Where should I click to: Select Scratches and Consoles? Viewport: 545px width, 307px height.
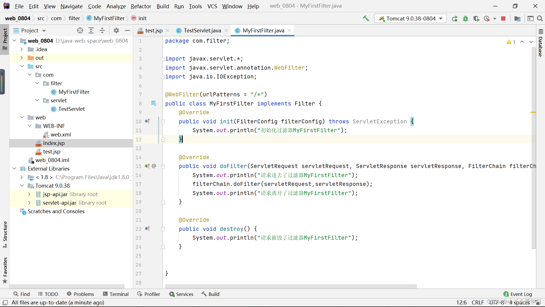tap(56, 211)
